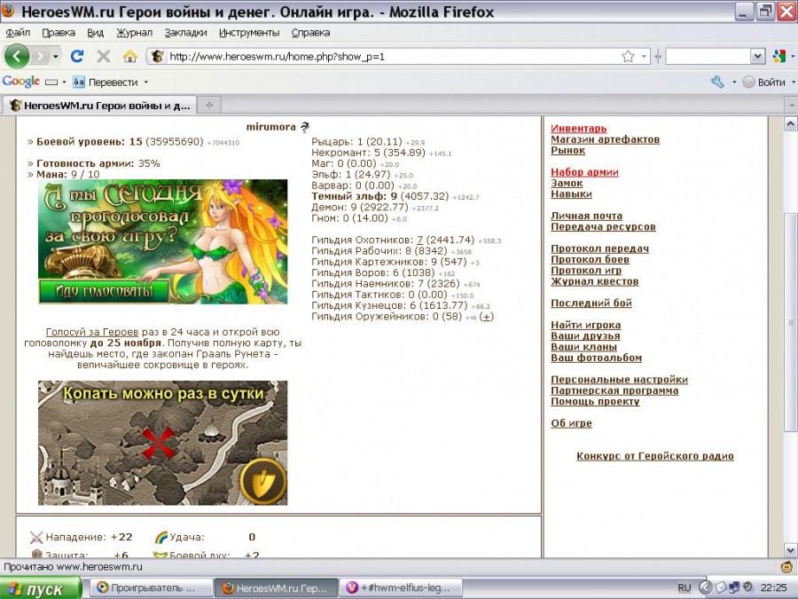Open the Журнал menu
This screenshot has height=599, width=798.
[135, 33]
